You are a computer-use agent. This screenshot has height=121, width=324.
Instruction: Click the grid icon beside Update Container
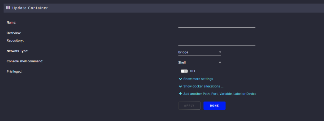8,8
